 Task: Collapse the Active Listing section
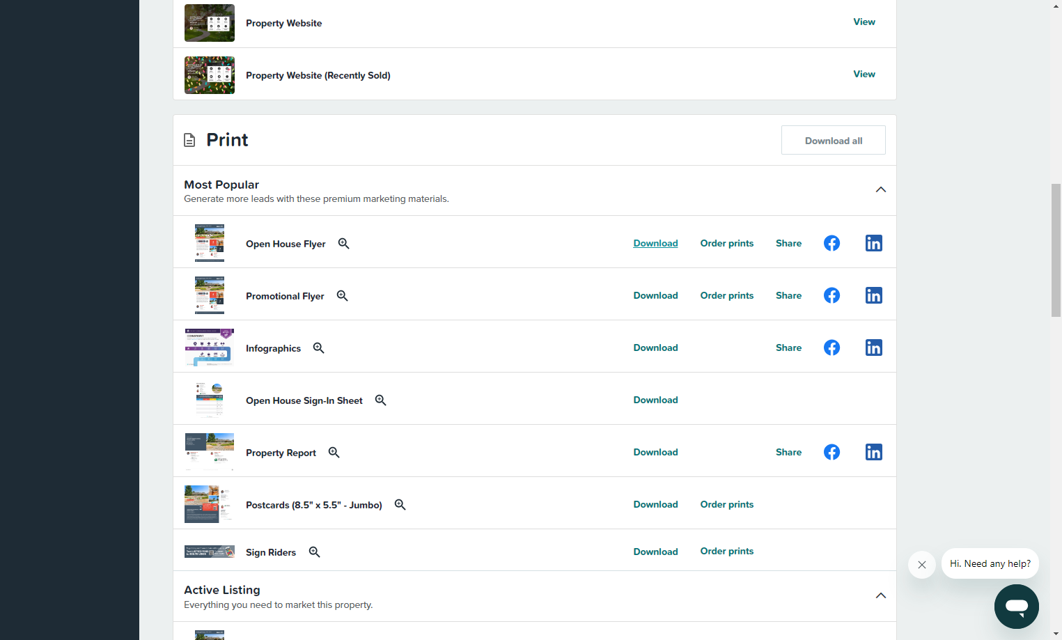[881, 595]
